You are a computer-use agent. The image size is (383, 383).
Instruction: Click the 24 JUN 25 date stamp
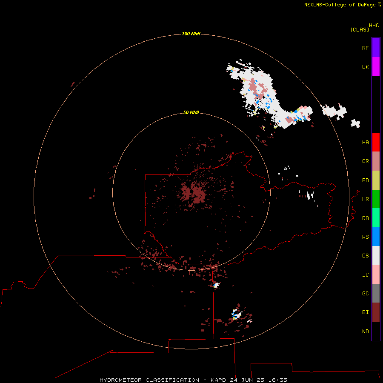(x=247, y=380)
